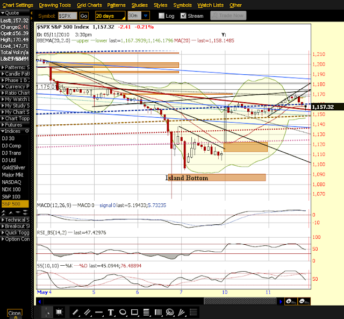The image size is (344, 319).
Task: Expand the Currency panel
Action: (15, 86)
